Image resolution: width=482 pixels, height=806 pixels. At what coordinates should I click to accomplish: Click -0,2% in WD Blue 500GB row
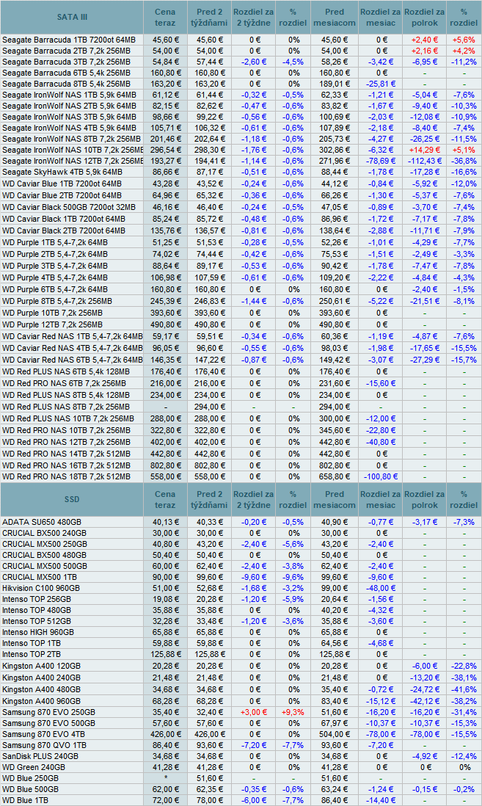point(464,789)
